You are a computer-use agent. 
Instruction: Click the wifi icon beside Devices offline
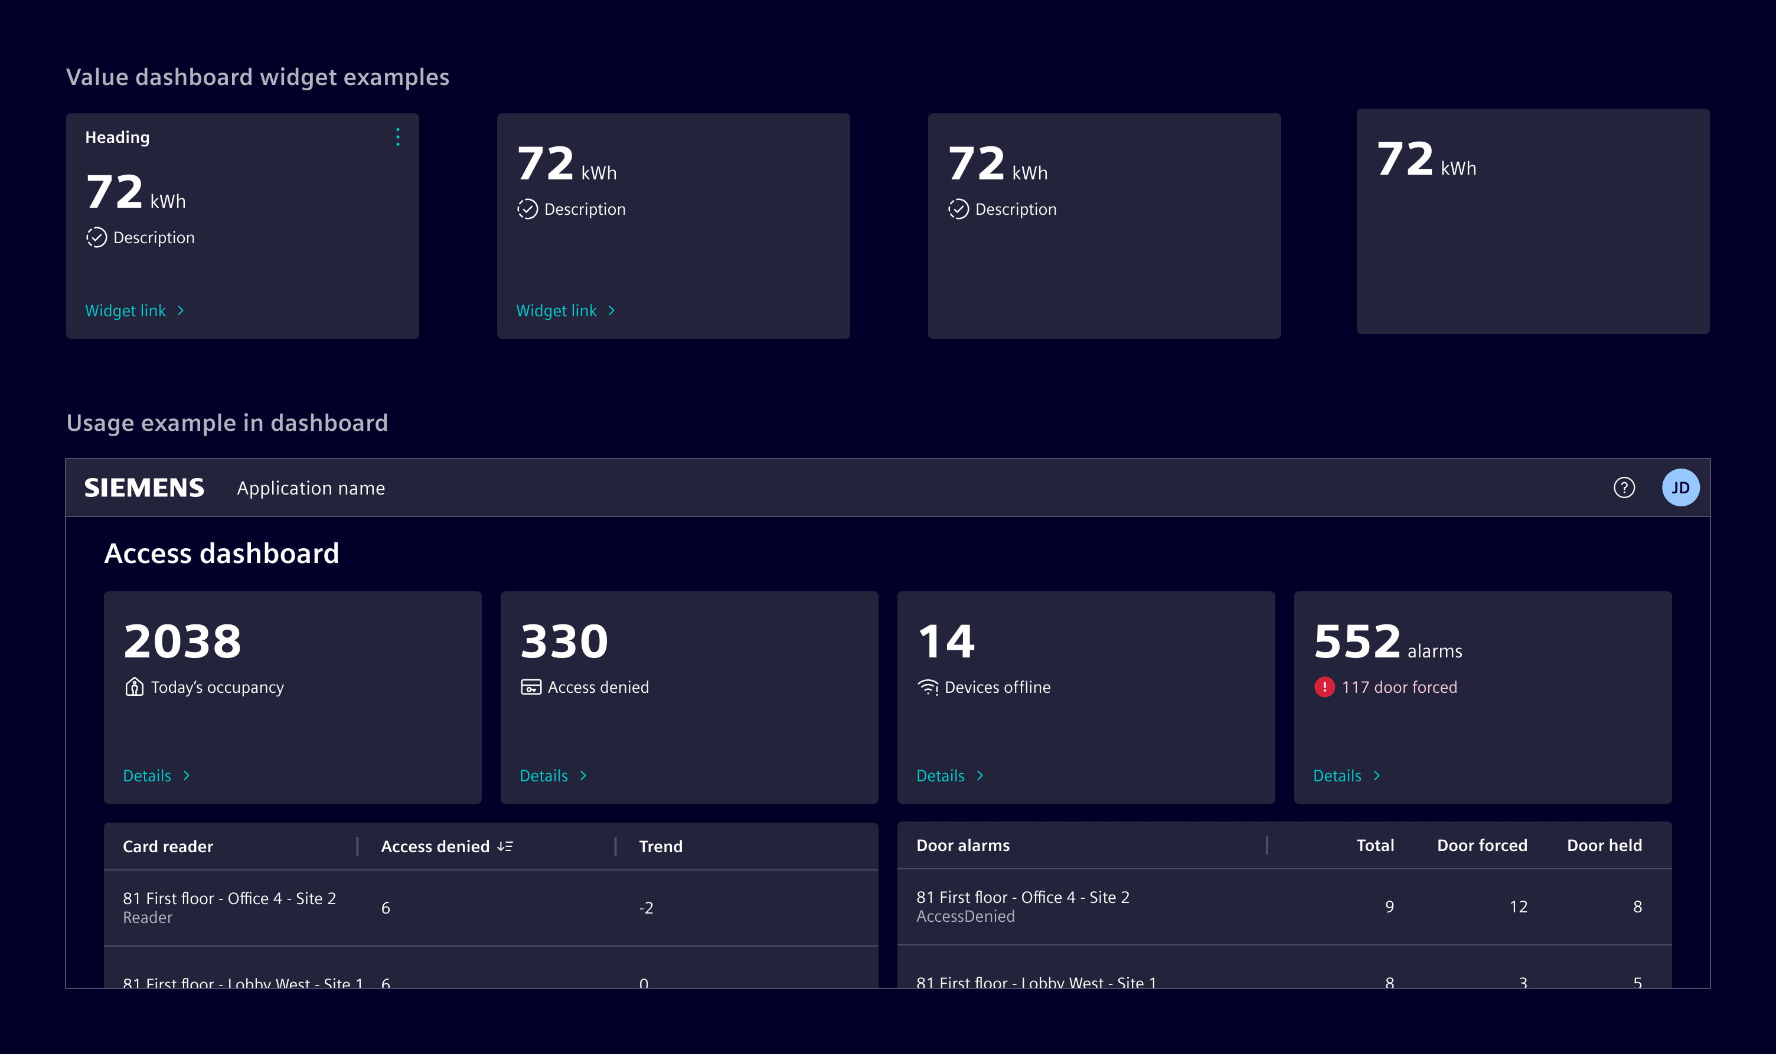point(928,687)
